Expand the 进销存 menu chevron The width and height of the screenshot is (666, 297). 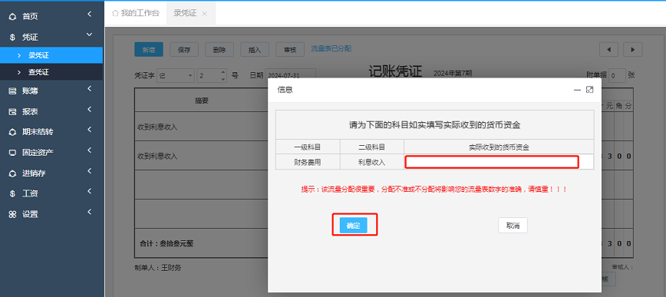click(x=89, y=171)
